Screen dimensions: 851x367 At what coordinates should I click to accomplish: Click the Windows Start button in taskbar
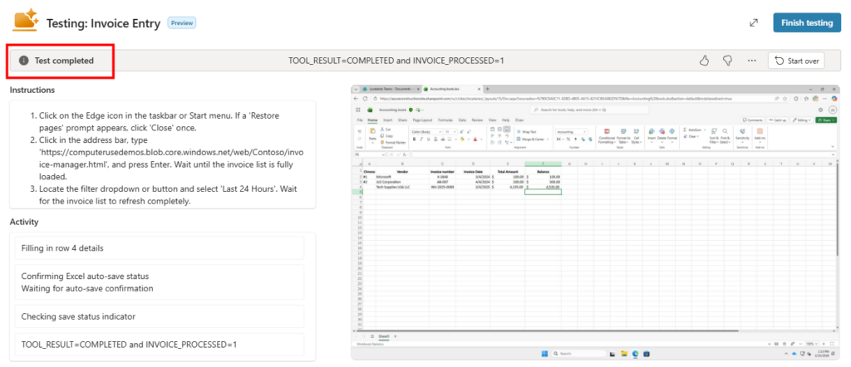pyautogui.click(x=544, y=355)
